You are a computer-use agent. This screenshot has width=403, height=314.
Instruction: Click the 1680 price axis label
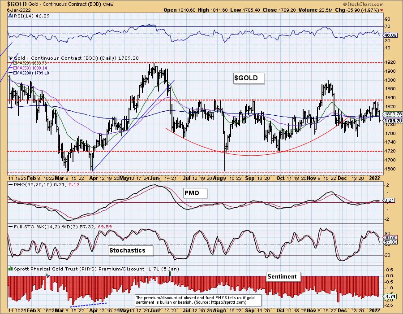[390, 169]
